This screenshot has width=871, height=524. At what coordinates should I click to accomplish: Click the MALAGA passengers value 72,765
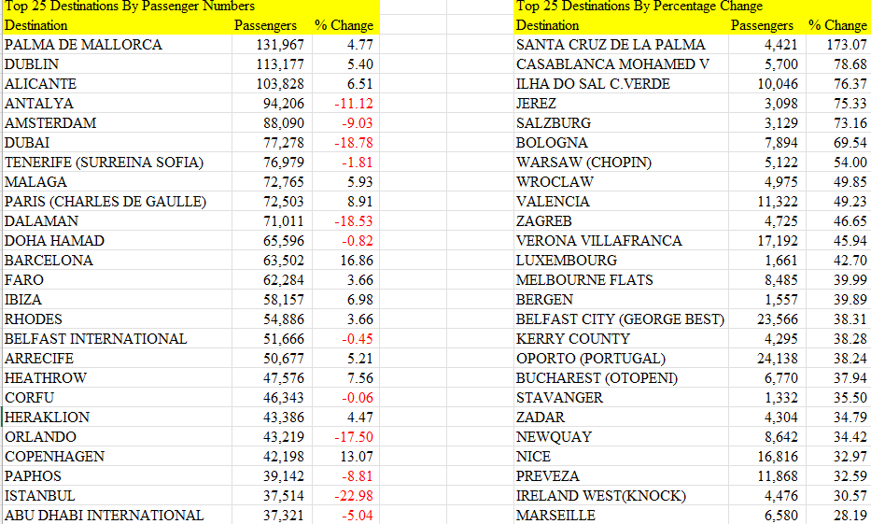[273, 182]
